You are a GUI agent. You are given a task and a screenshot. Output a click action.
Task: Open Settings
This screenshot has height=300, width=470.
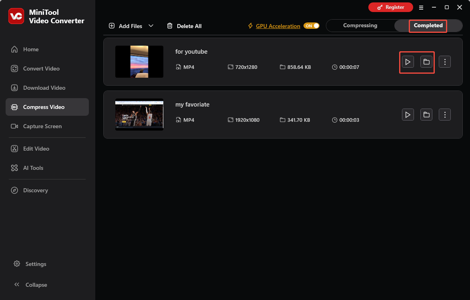(30, 264)
